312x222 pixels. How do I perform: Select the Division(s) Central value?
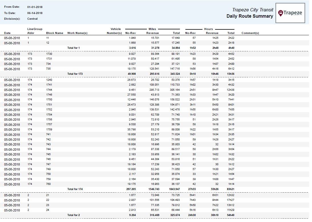point(32,19)
